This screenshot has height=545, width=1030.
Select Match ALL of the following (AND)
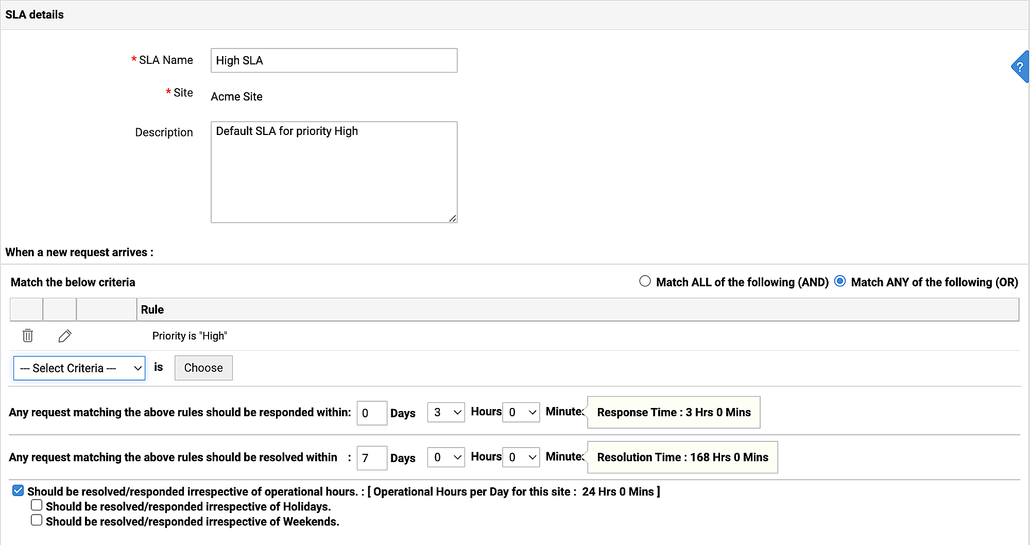click(x=645, y=281)
